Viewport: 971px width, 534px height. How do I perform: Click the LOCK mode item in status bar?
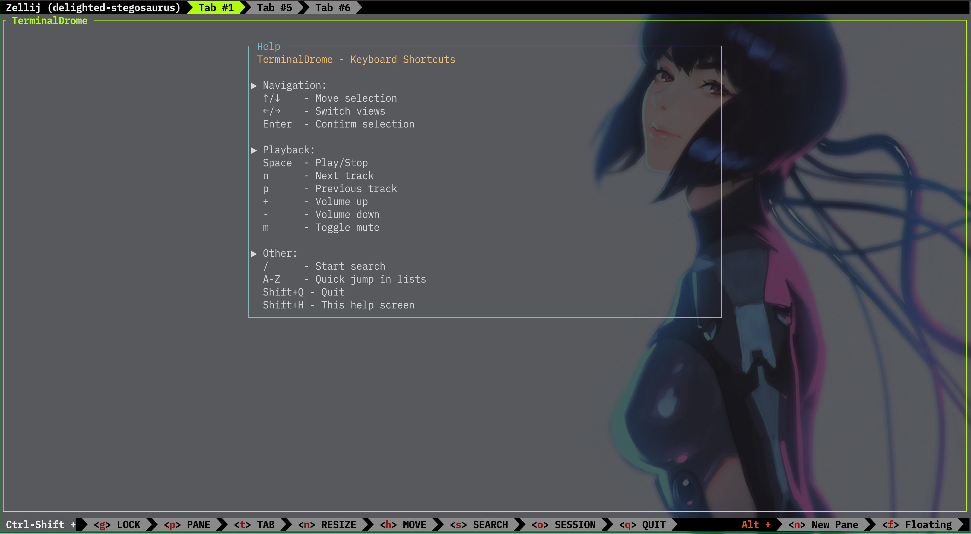tap(117, 525)
